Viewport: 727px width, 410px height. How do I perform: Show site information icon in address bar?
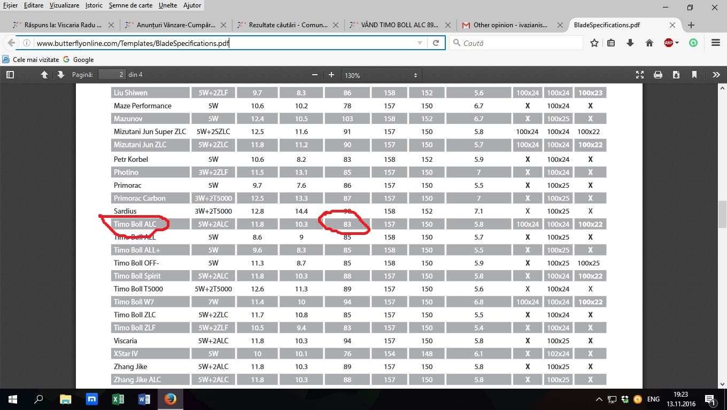click(x=27, y=43)
